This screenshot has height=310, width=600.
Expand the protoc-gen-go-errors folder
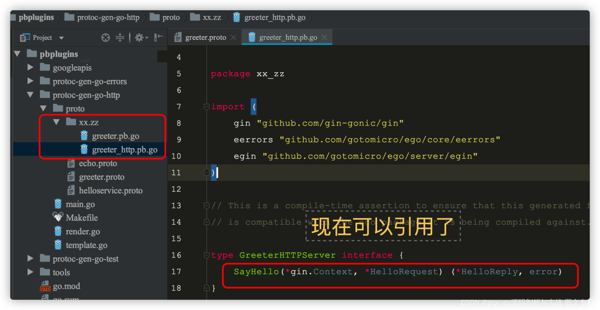pyautogui.click(x=30, y=81)
